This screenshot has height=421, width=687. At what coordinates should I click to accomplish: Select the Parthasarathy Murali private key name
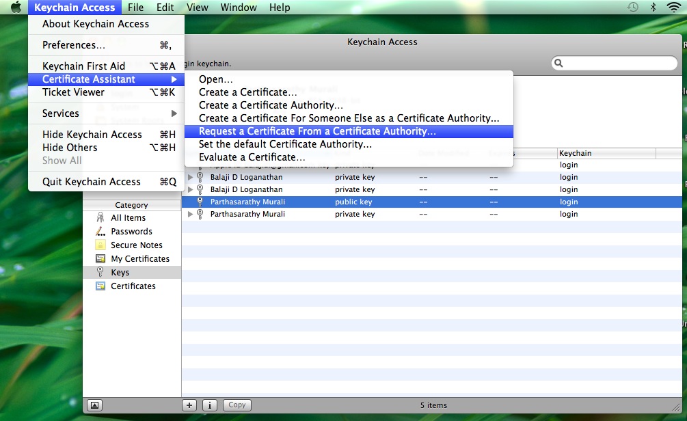coord(247,214)
